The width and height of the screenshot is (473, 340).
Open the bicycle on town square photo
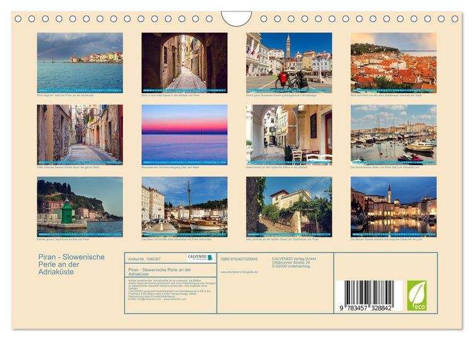coord(289,62)
